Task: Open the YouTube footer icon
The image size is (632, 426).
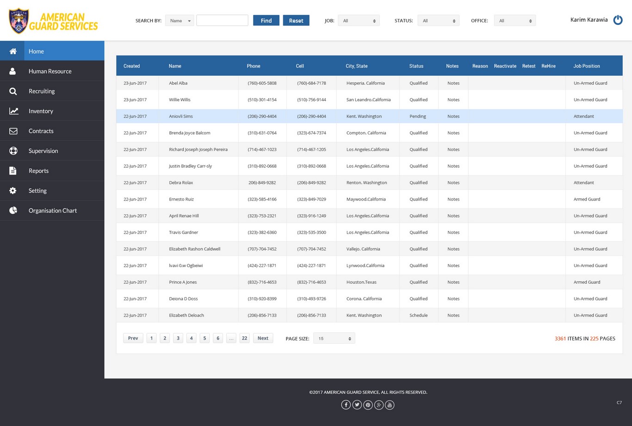Action: tap(390, 405)
